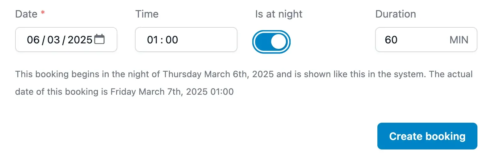Screen dimensions: 491x155
Task: Toggle the Is at night switch
Action: [271, 42]
